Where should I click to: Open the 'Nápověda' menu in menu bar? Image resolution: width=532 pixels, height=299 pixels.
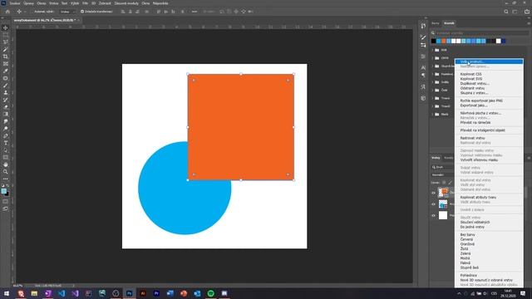[x=160, y=3]
